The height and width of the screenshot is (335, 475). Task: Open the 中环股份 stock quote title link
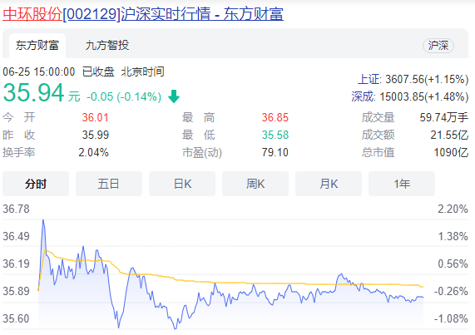(143, 14)
